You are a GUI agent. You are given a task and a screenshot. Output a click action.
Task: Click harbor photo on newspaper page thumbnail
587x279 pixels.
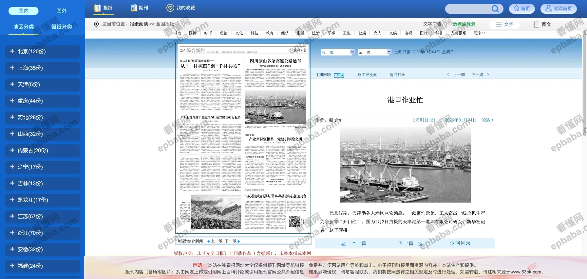pyautogui.click(x=275, y=107)
